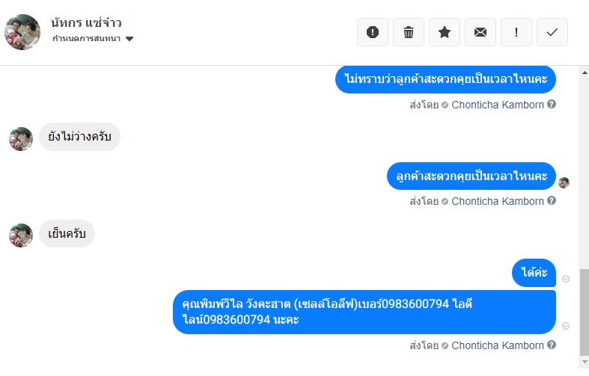This screenshot has height=376, width=589.
Task: Star this conversation
Action: pos(445,32)
